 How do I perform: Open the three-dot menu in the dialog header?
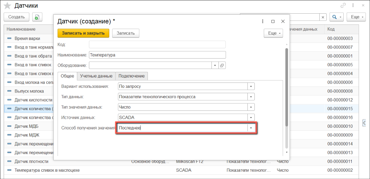[x=263, y=21]
